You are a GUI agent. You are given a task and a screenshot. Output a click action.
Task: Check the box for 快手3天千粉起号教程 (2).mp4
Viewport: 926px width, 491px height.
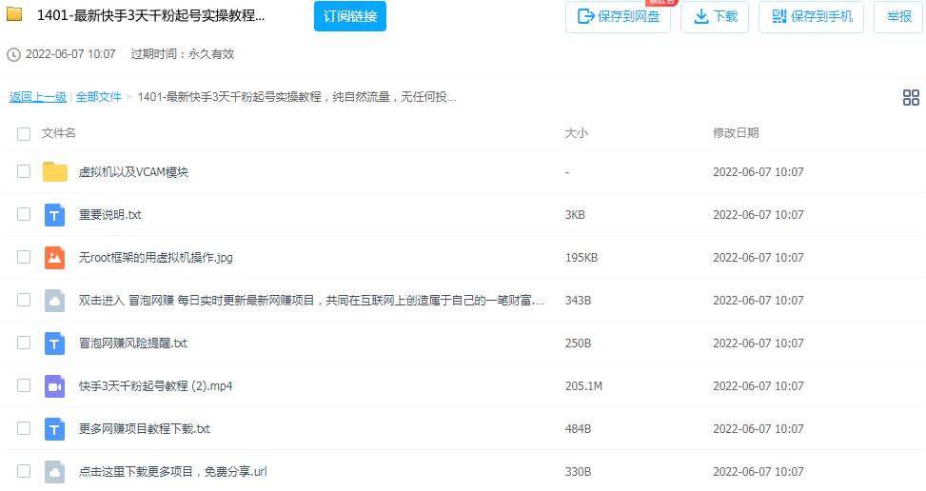pos(24,385)
